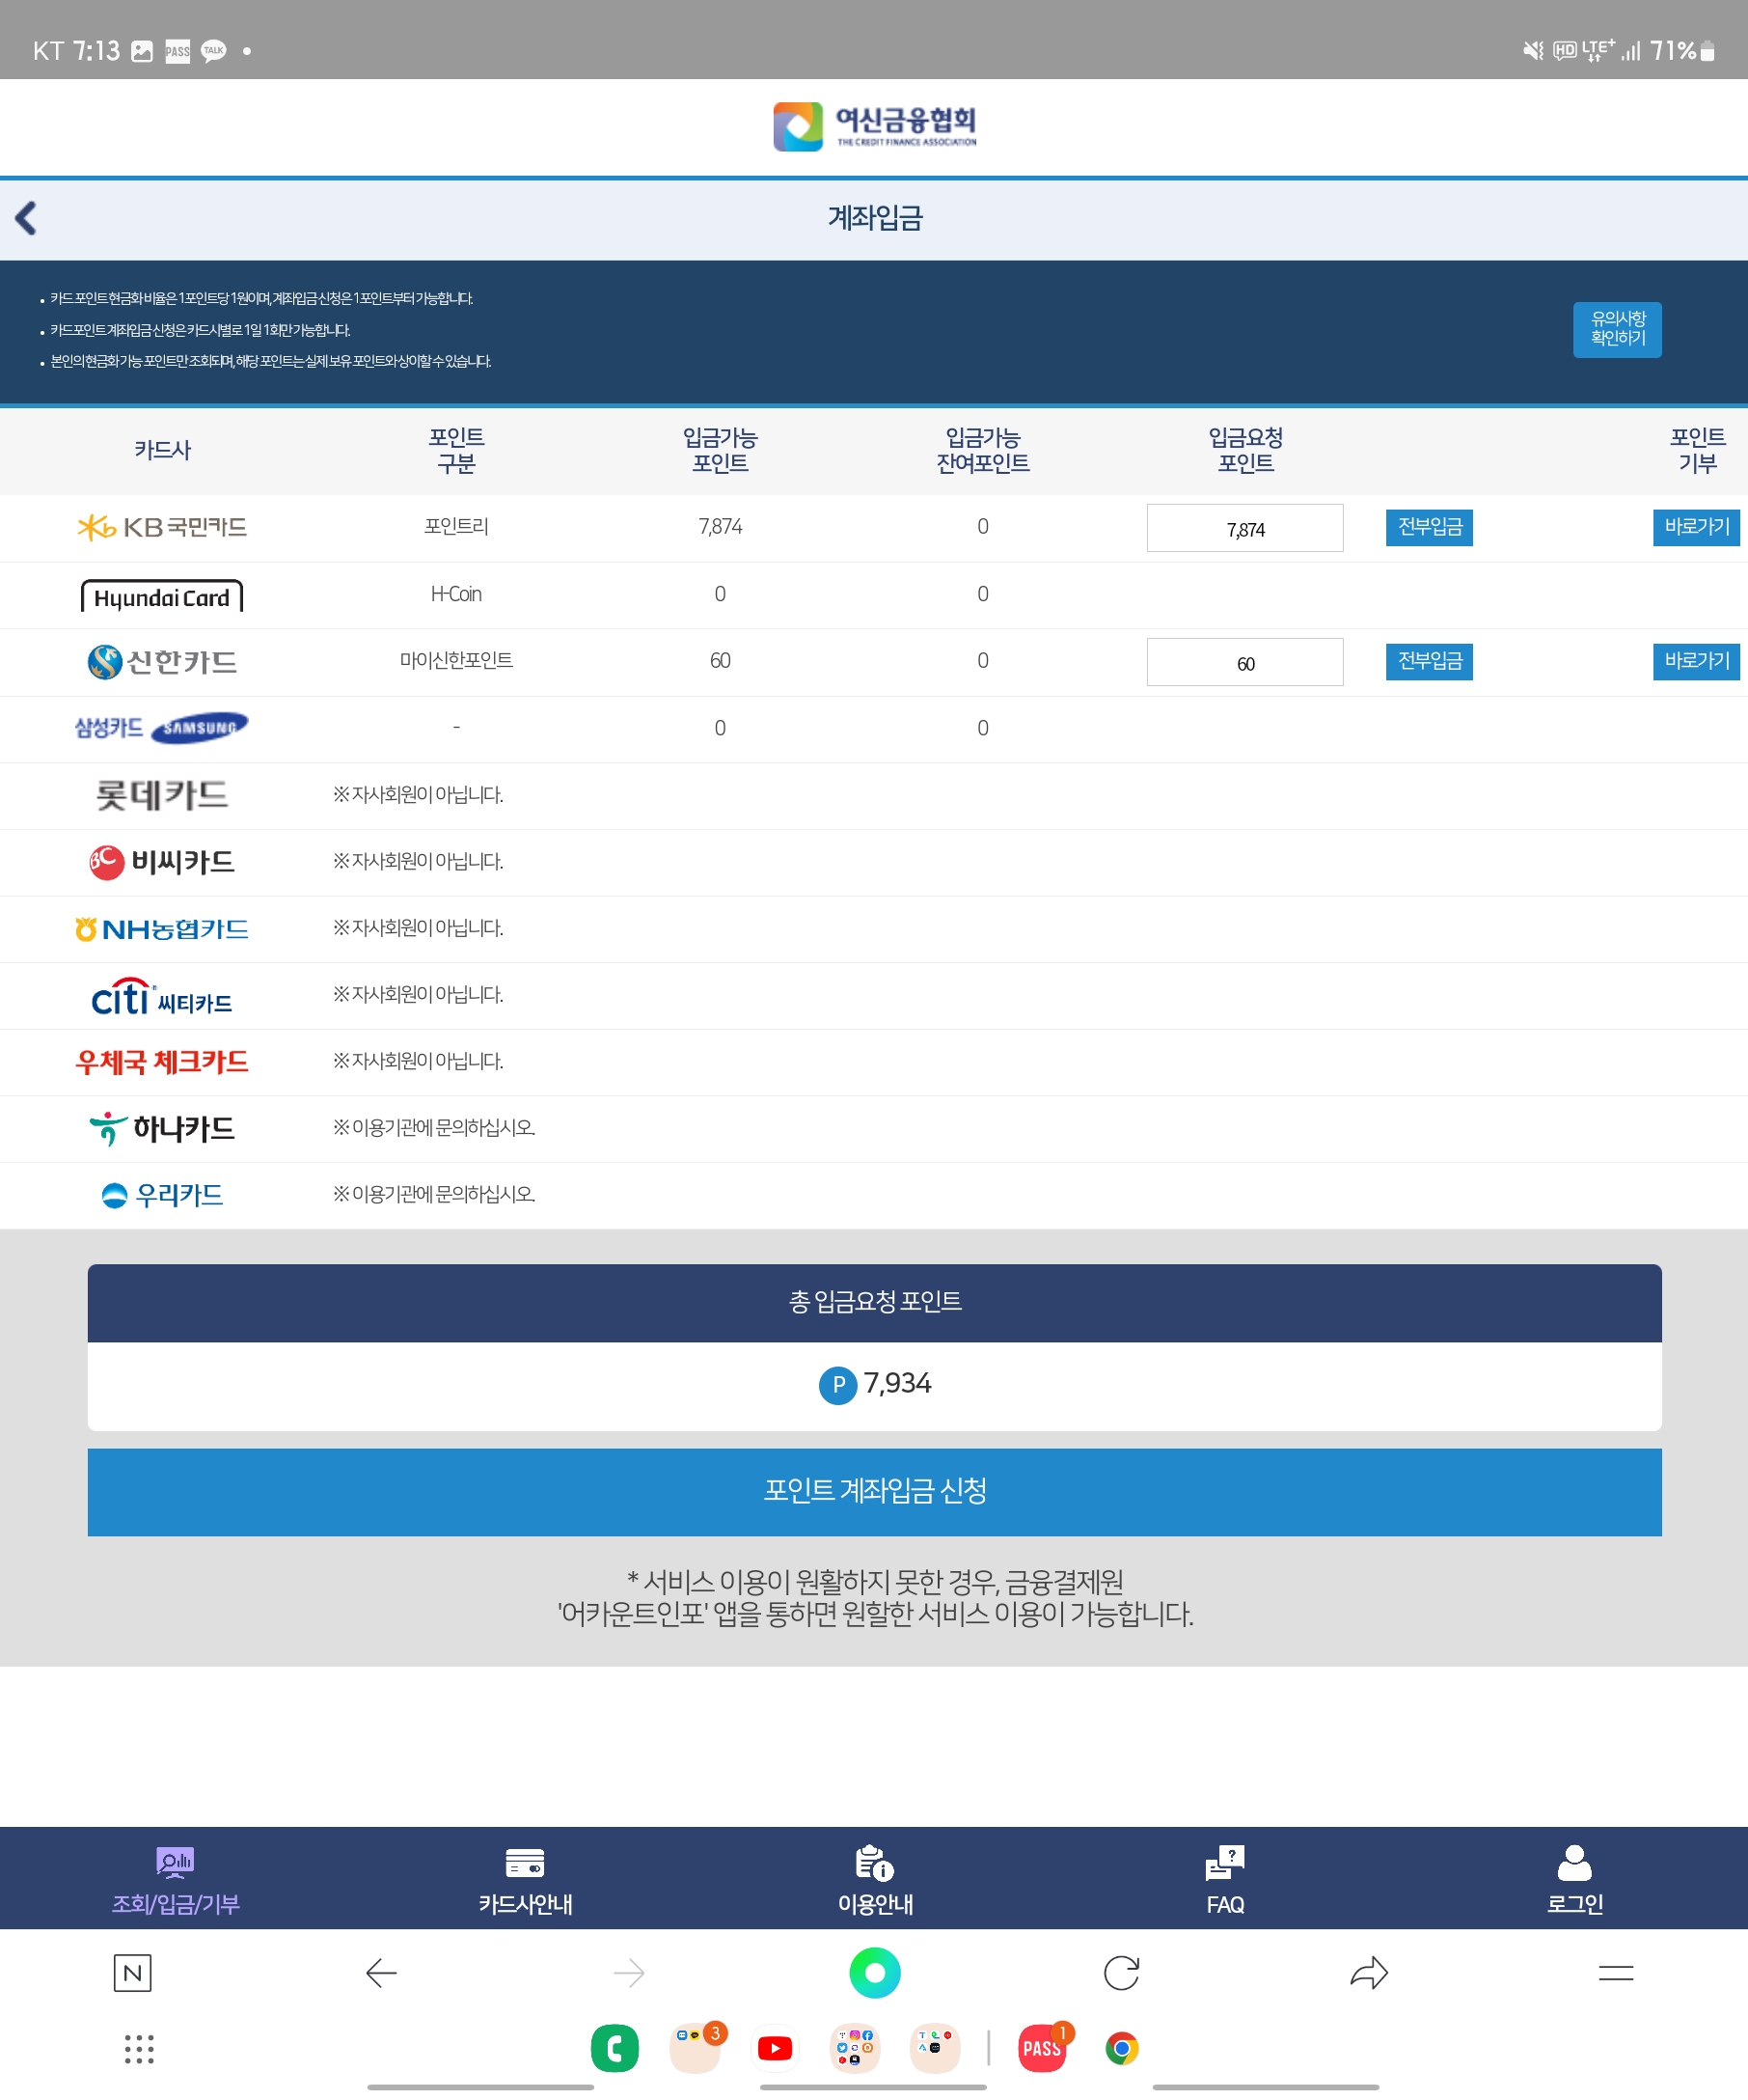Submit 포인트 계좌입금 신청
This screenshot has width=1748, height=2100.
(875, 1492)
